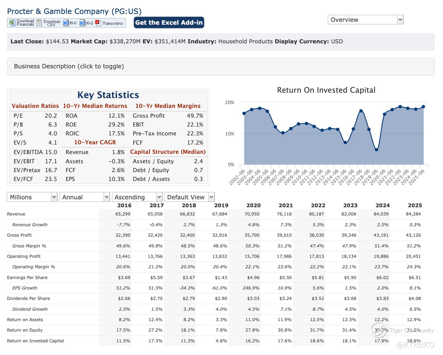Open the Millions units dropdown
This screenshot has width=443, height=355.
click(32, 197)
